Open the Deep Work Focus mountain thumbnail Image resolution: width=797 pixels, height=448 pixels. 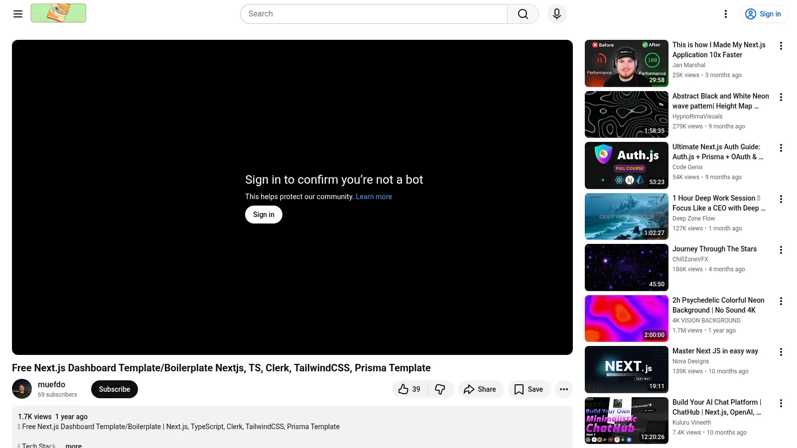tap(627, 217)
